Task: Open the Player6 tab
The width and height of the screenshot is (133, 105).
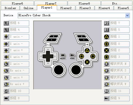Action: 17,3
